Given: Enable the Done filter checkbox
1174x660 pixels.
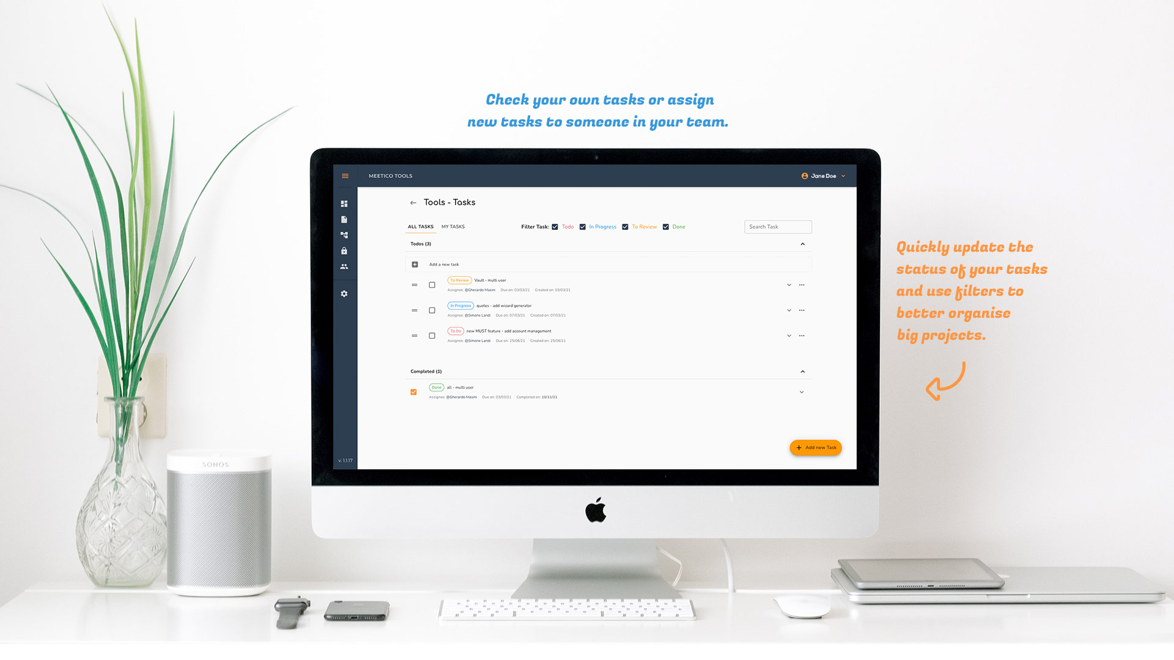Looking at the screenshot, I should pyautogui.click(x=665, y=227).
